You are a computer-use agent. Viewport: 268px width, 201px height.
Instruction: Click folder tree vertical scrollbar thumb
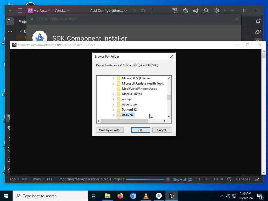(x=169, y=97)
